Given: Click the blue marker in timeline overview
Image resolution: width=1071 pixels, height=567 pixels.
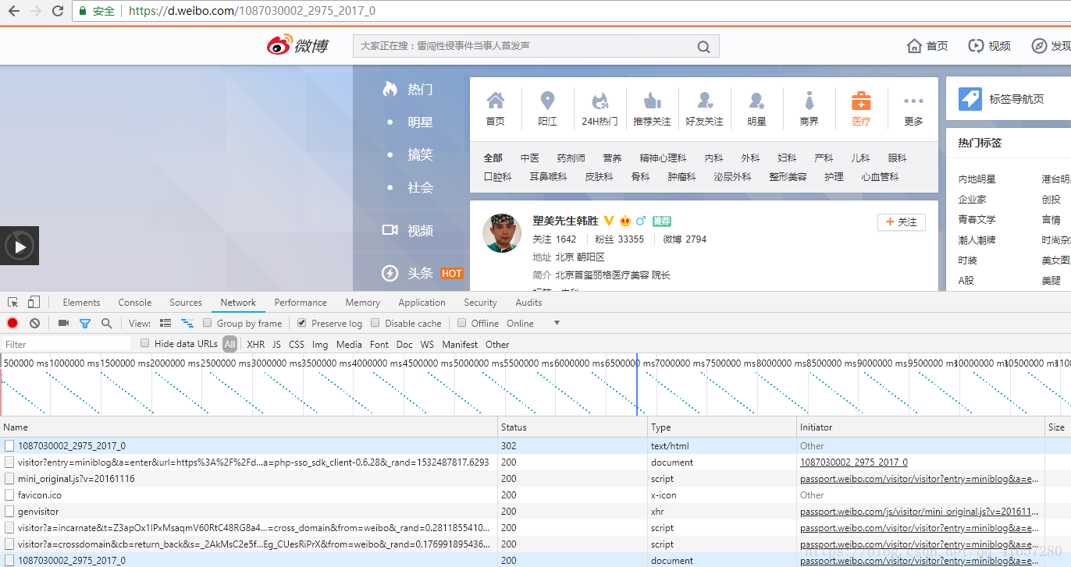Looking at the screenshot, I should tap(637, 384).
